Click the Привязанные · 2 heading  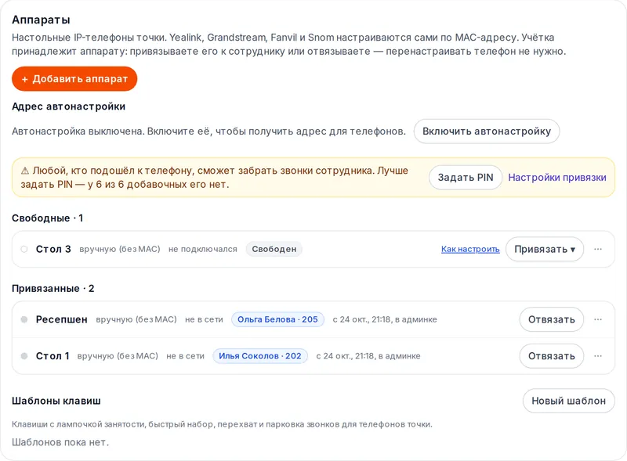[x=53, y=289]
